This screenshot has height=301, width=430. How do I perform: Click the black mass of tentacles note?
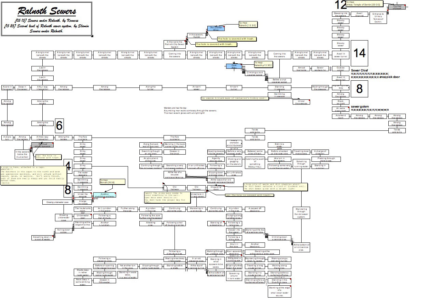[235, 98]
